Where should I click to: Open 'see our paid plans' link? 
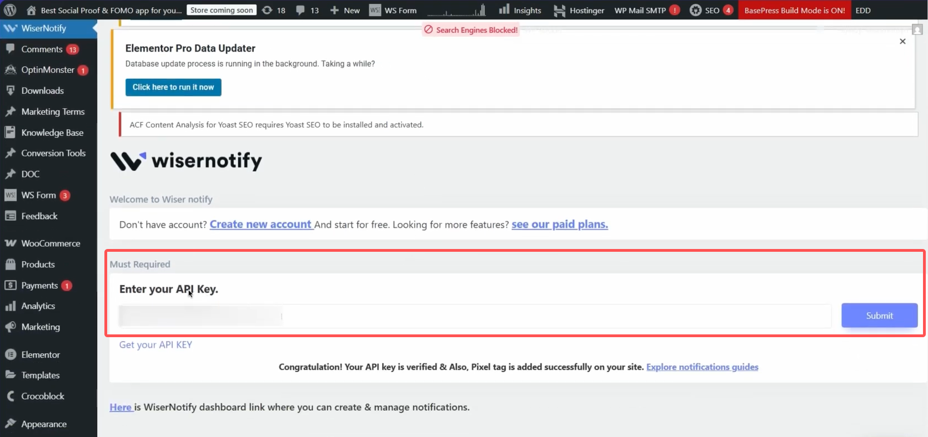coord(559,224)
